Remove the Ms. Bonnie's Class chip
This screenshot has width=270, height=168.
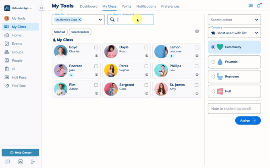pos(80,20)
